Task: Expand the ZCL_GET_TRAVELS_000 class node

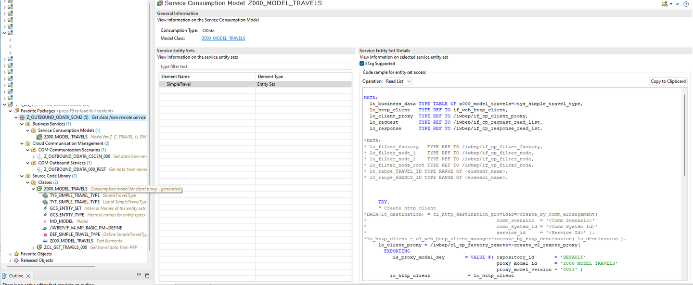Action: pos(34,247)
